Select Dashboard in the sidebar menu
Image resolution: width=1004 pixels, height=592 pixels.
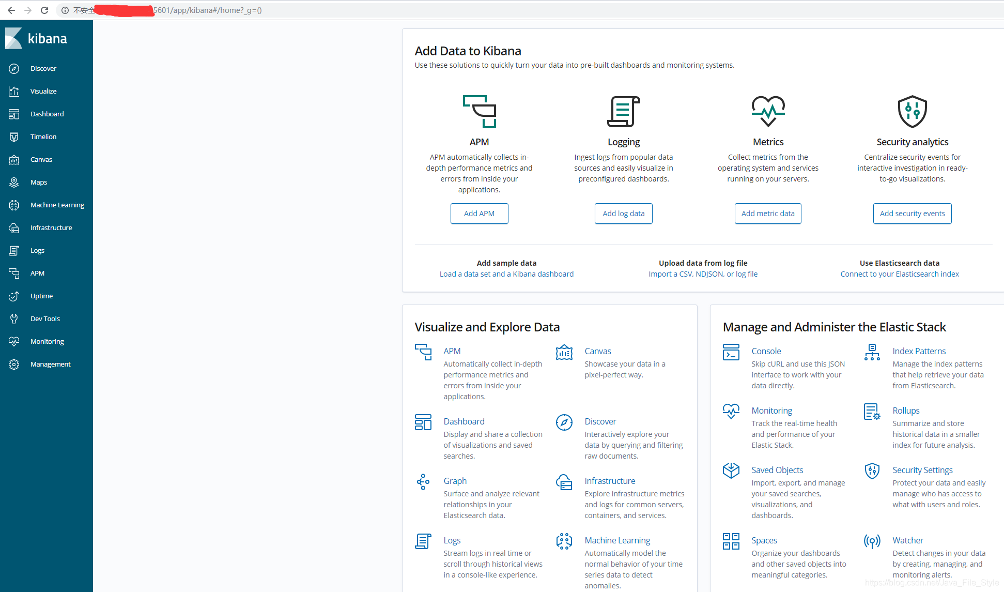click(47, 114)
